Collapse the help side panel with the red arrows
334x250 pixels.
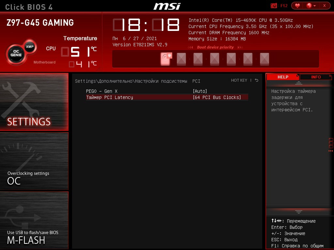tap(331, 151)
